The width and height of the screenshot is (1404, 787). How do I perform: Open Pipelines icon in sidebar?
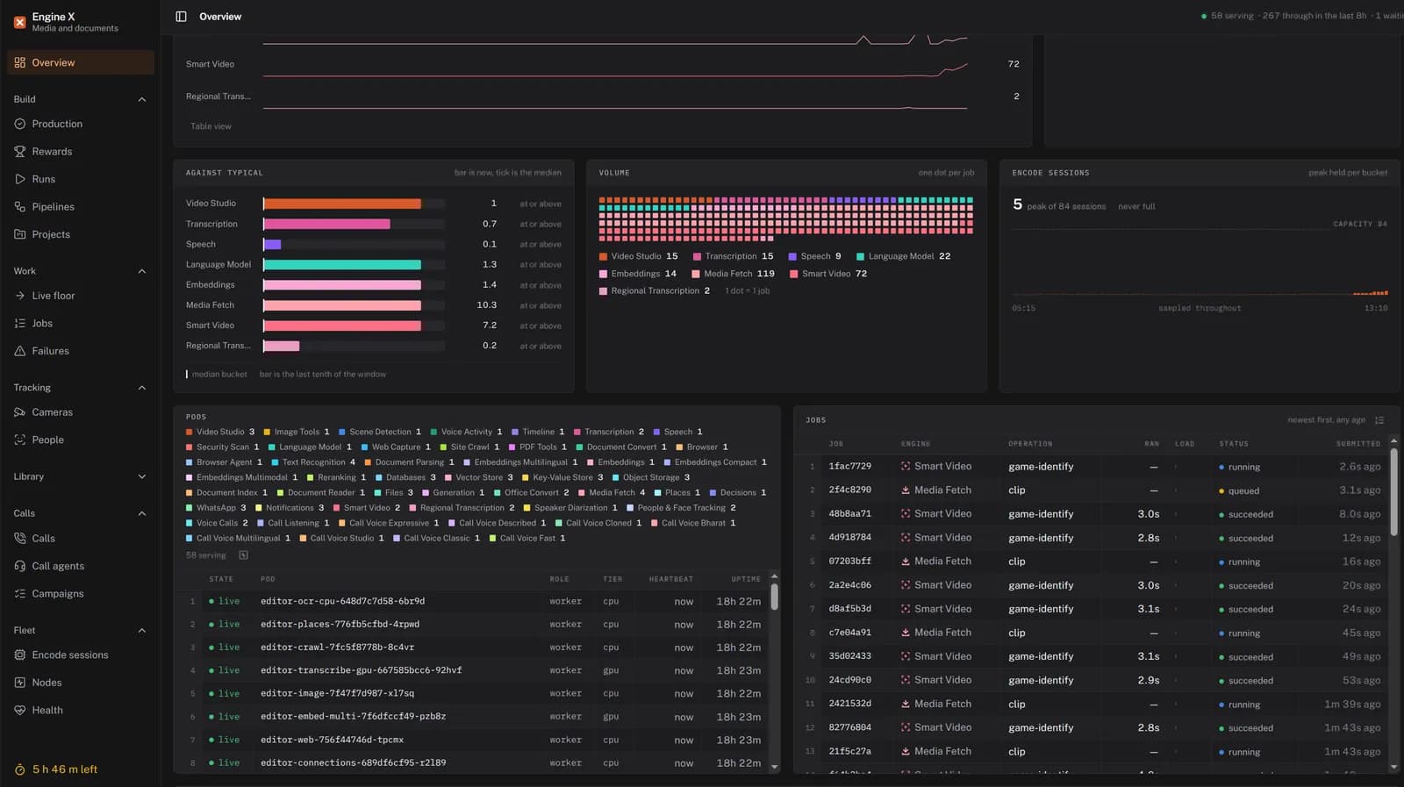tap(20, 207)
